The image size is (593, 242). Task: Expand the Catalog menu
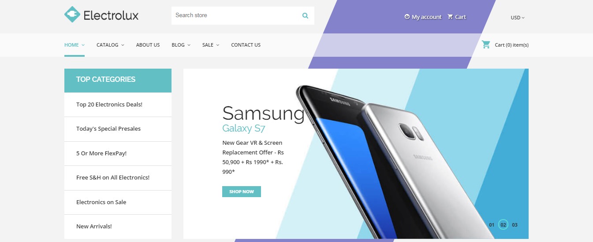tap(110, 45)
